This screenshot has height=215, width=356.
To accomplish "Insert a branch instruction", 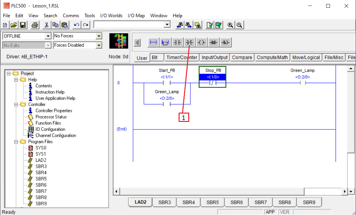I will coord(165,43).
